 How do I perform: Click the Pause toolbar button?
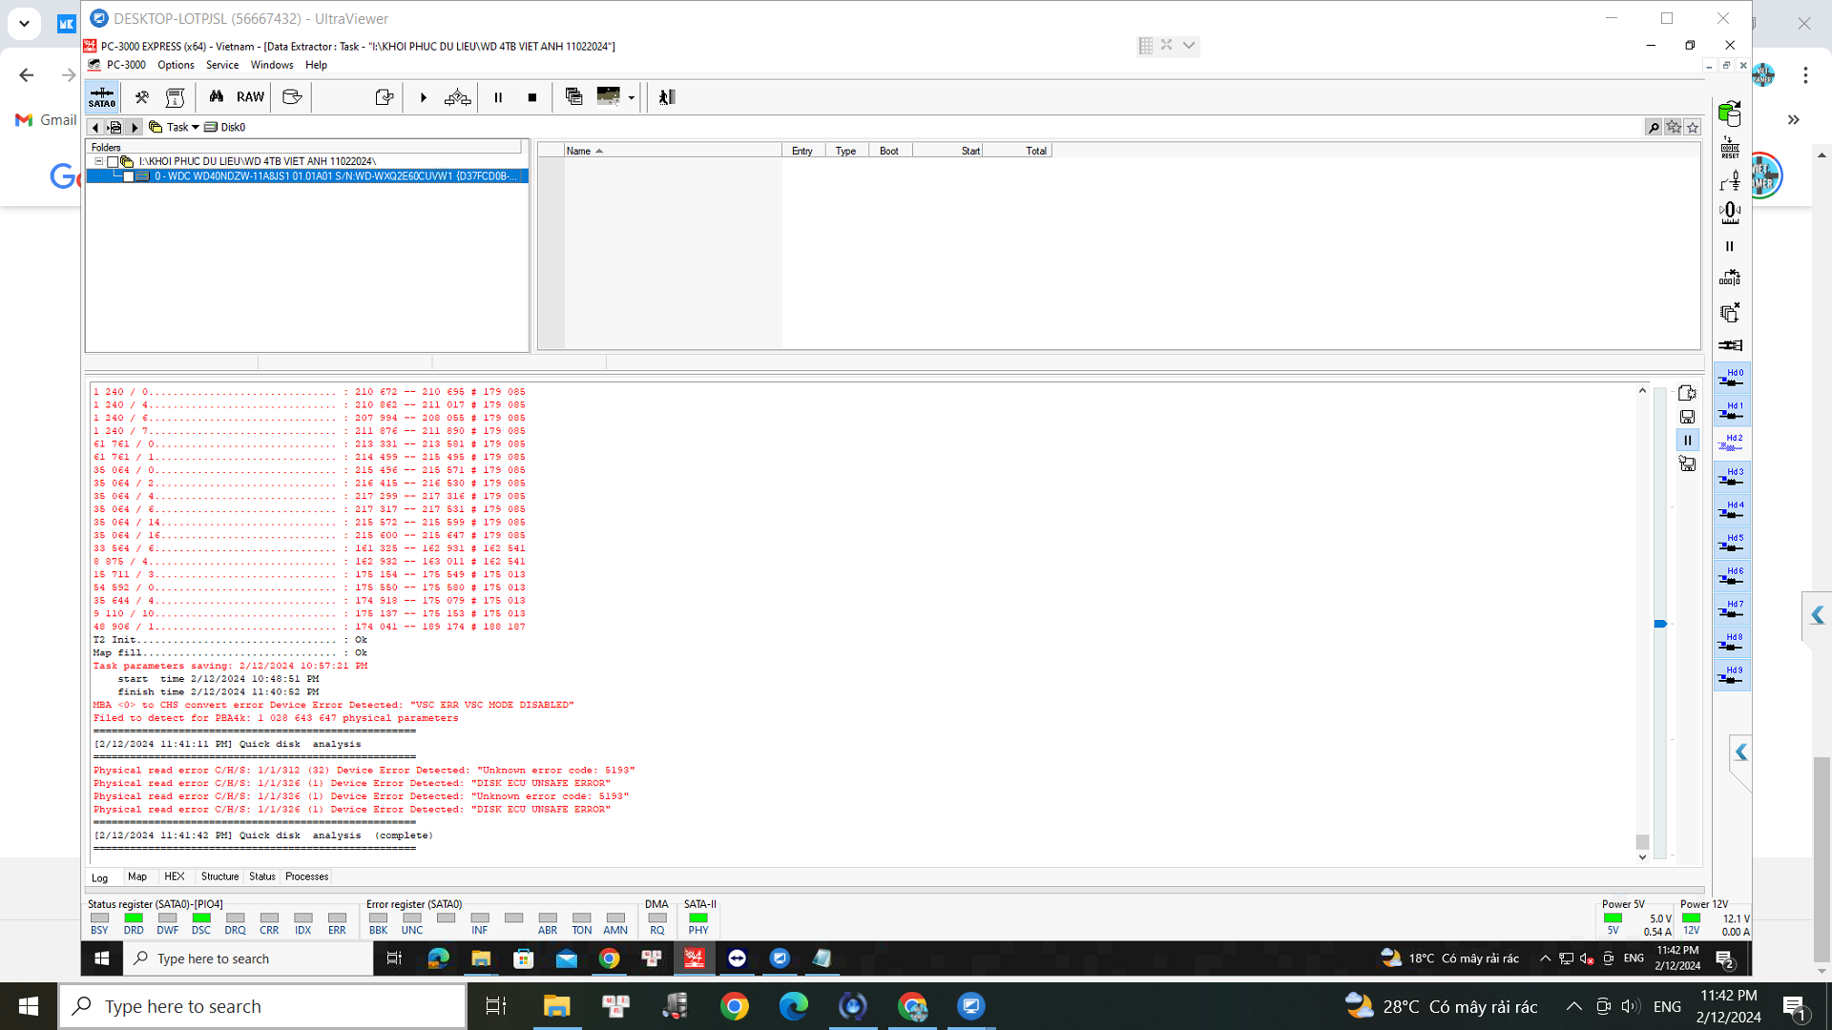point(498,97)
